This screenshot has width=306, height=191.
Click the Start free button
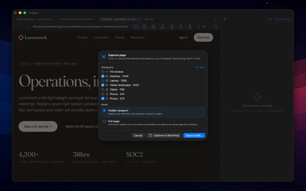click(x=203, y=37)
